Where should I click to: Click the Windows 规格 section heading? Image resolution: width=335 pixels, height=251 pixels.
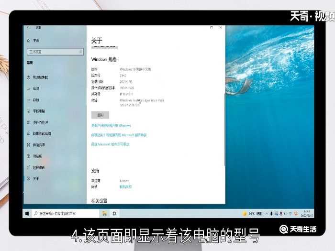[x=104, y=59]
